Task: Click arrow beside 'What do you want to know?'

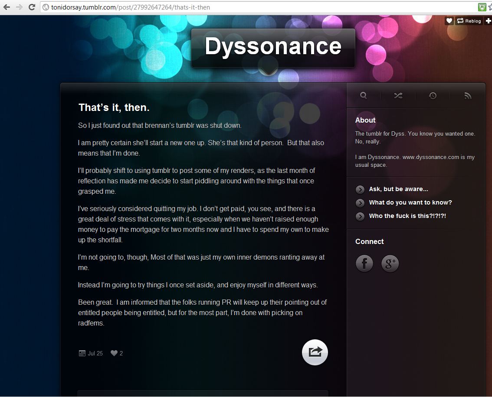Action: pos(360,203)
